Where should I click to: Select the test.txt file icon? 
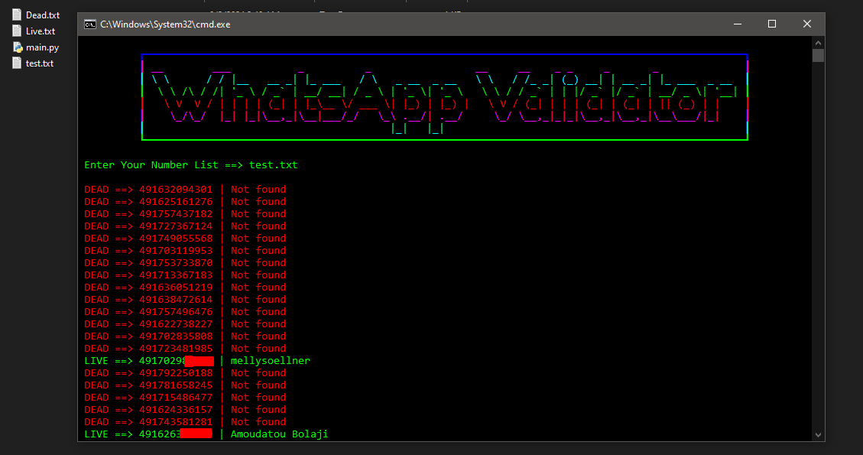point(17,63)
